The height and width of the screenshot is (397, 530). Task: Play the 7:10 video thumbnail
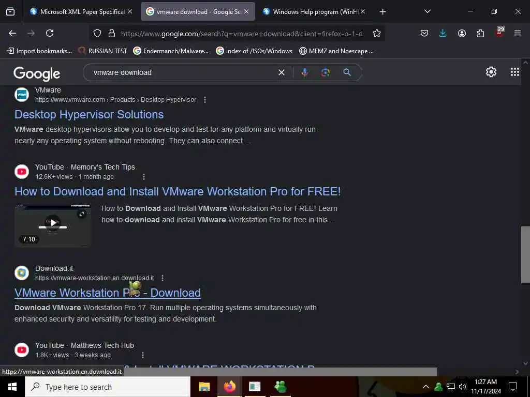coord(53,225)
